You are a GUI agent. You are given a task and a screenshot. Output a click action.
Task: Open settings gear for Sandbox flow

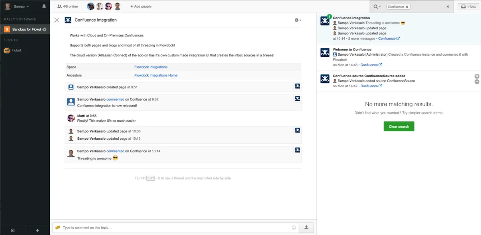[44, 29]
